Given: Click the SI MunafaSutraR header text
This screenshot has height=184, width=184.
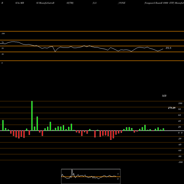Looking at the screenshot, I should pos(45,3).
